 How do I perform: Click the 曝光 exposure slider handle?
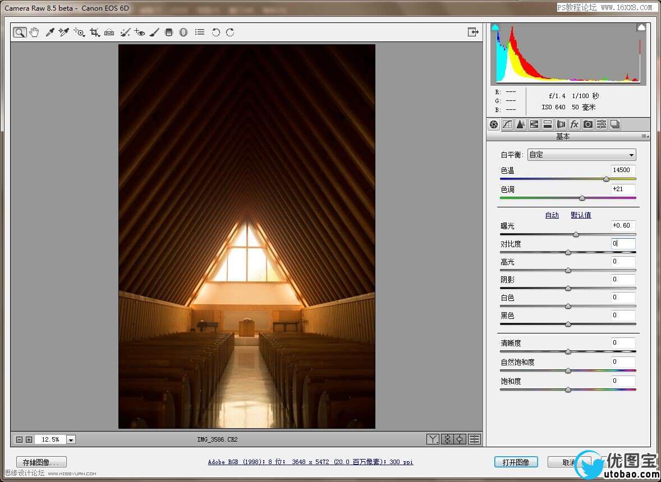pyautogui.click(x=576, y=234)
